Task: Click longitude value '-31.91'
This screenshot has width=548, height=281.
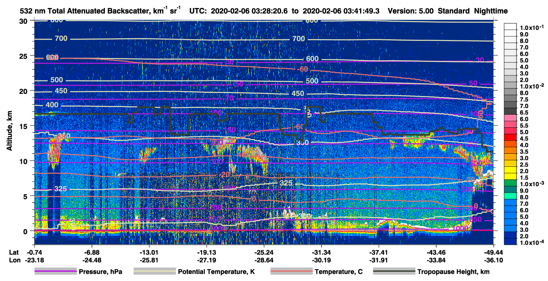Action: point(379,260)
